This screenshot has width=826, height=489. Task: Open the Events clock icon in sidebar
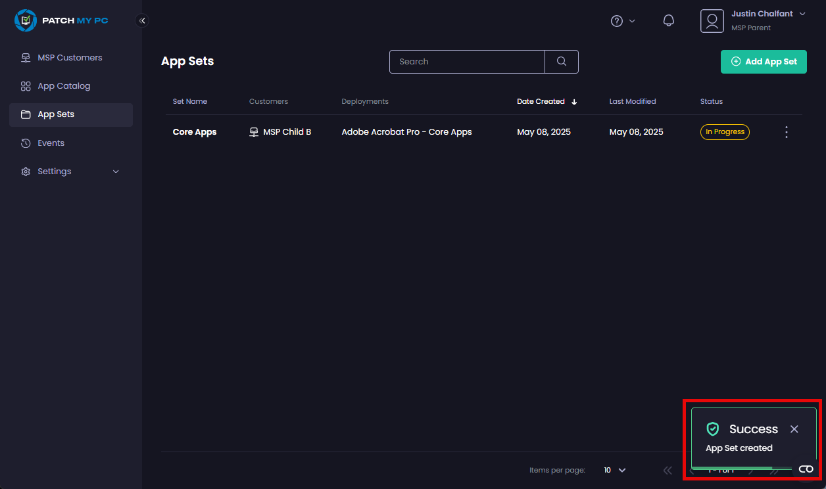click(x=25, y=143)
